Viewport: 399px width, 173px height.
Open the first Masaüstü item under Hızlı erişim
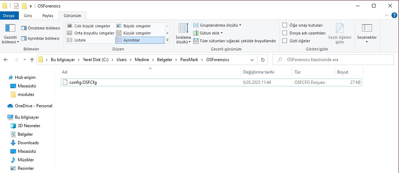23,86
